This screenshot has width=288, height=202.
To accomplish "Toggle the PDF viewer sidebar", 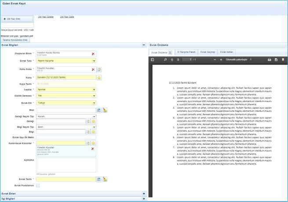I will [153, 59].
